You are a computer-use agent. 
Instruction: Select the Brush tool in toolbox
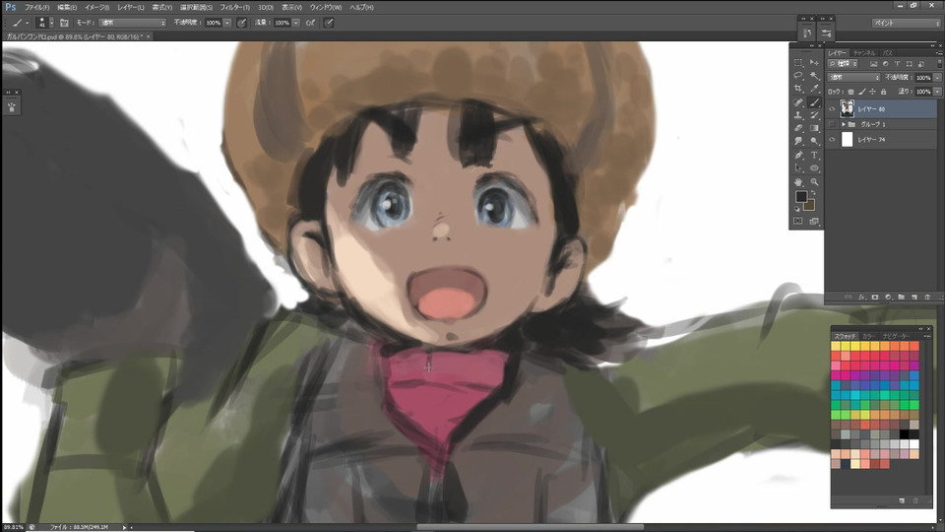814,102
